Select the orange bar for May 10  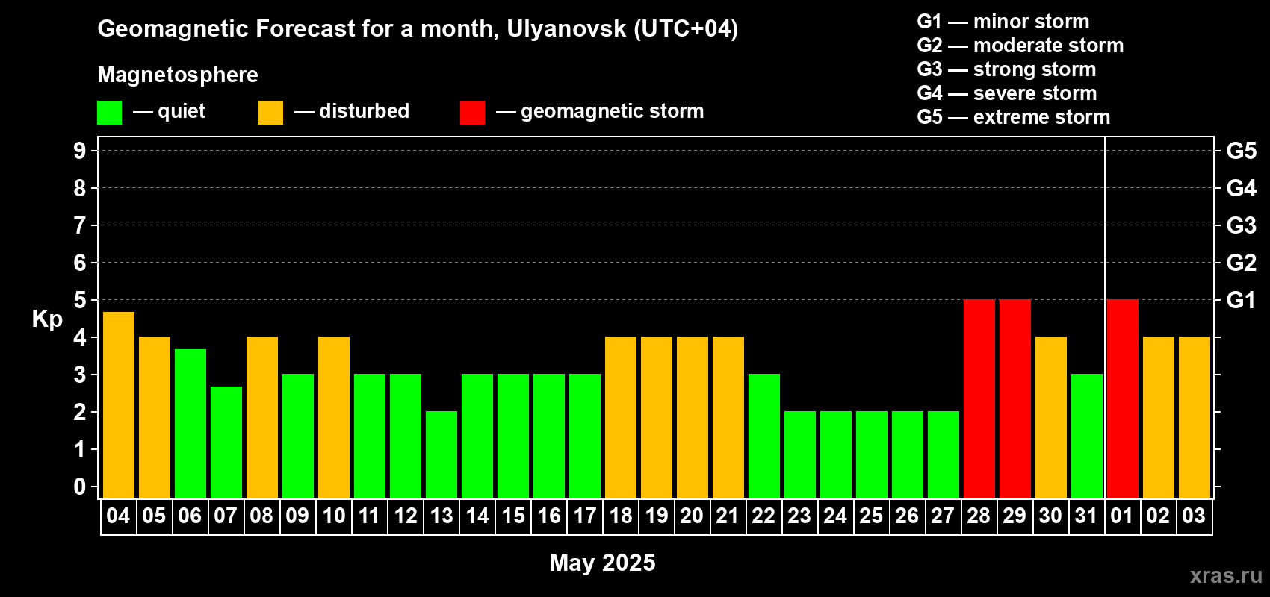334,418
